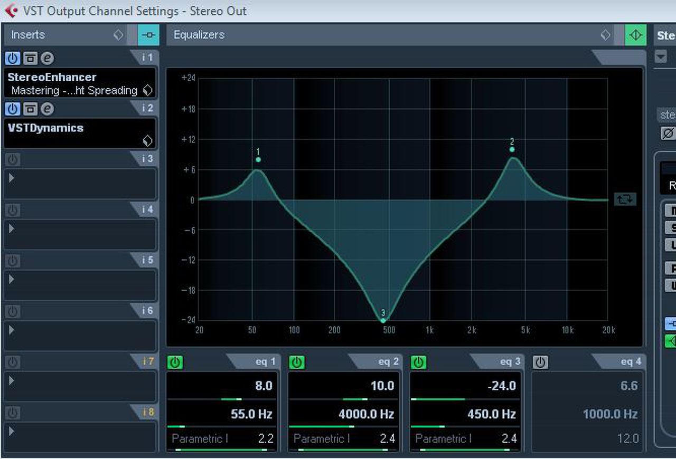Enable or disable the eq 1 band
This screenshot has height=459, width=676.
175,362
